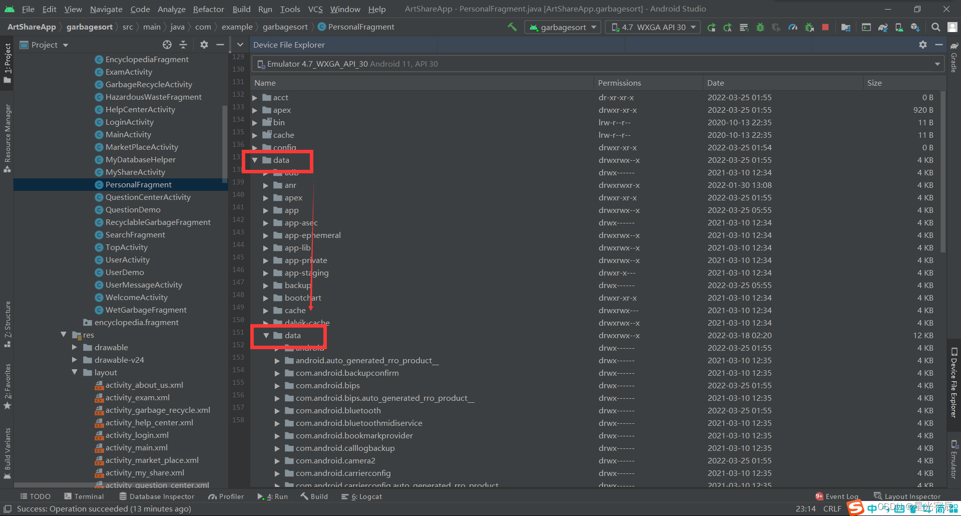This screenshot has width=961, height=516.
Task: Click Collapse All in Project panel
Action: click(x=183, y=45)
